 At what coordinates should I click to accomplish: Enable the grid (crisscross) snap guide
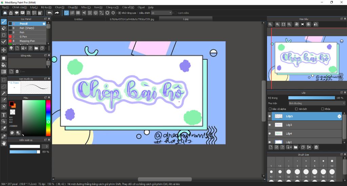(78, 13)
